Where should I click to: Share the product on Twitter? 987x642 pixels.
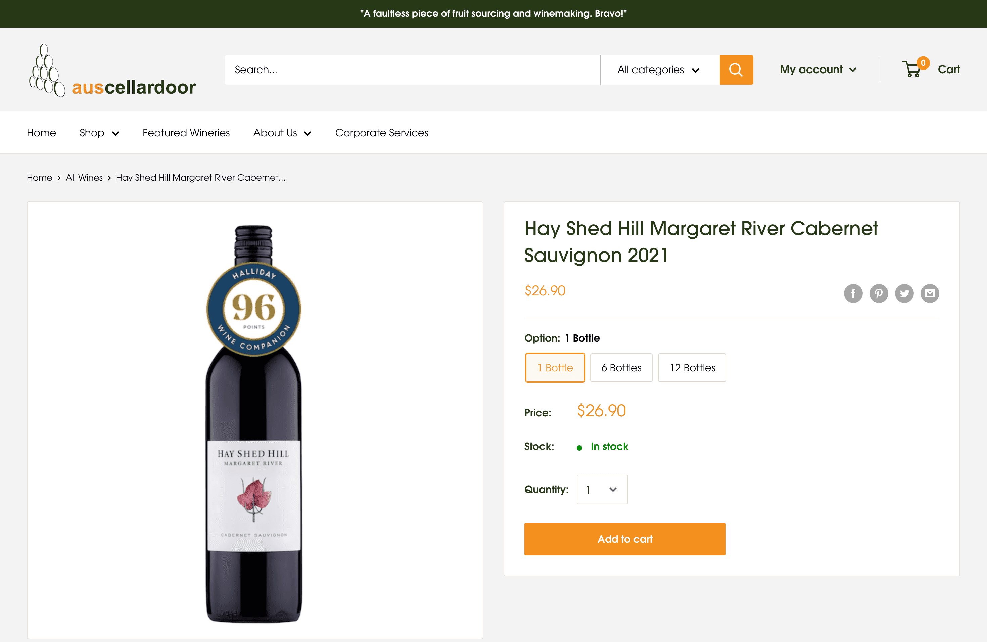pos(904,293)
